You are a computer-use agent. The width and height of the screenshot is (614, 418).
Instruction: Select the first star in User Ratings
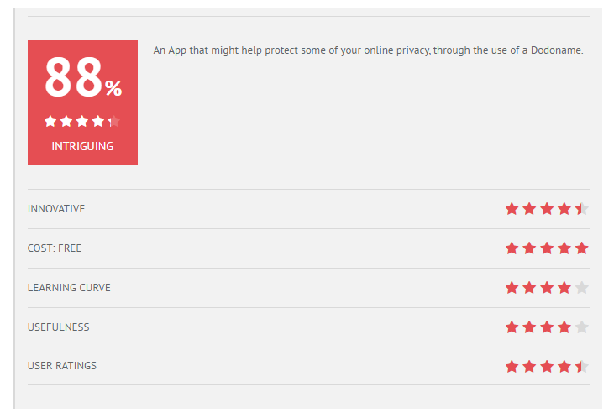(x=512, y=367)
